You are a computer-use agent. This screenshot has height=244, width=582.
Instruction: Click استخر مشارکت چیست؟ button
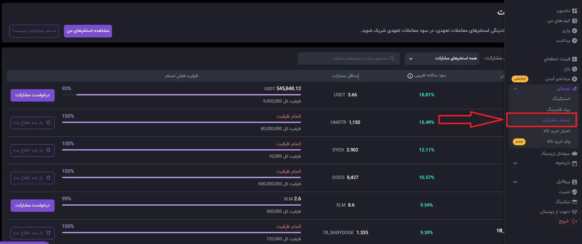coord(34,31)
